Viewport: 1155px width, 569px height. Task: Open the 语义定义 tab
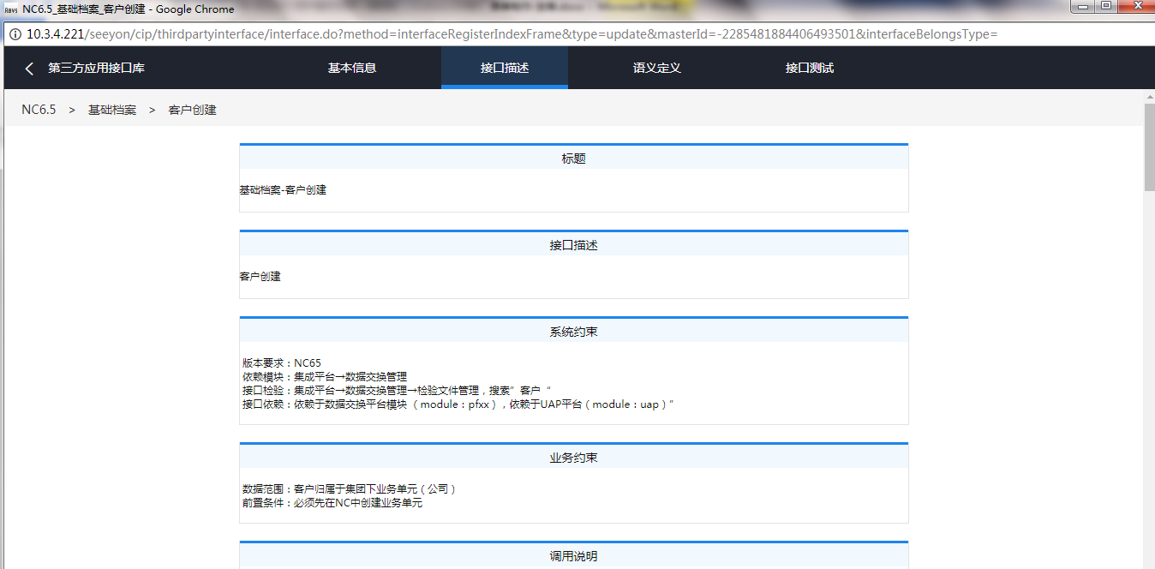(656, 69)
